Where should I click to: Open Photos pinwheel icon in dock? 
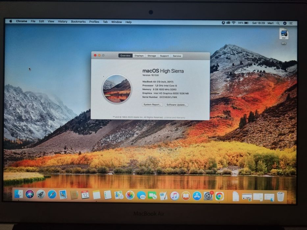(x=130, y=195)
